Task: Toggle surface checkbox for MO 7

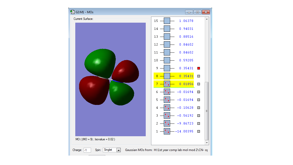Action: pyautogui.click(x=199, y=84)
